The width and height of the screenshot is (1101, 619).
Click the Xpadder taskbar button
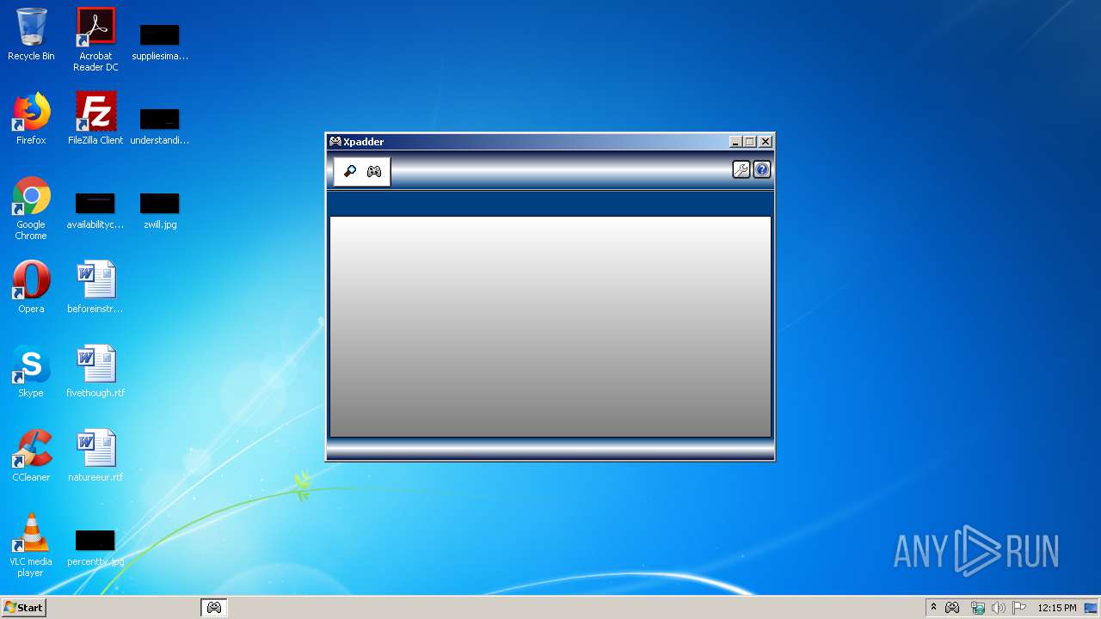pyautogui.click(x=214, y=607)
